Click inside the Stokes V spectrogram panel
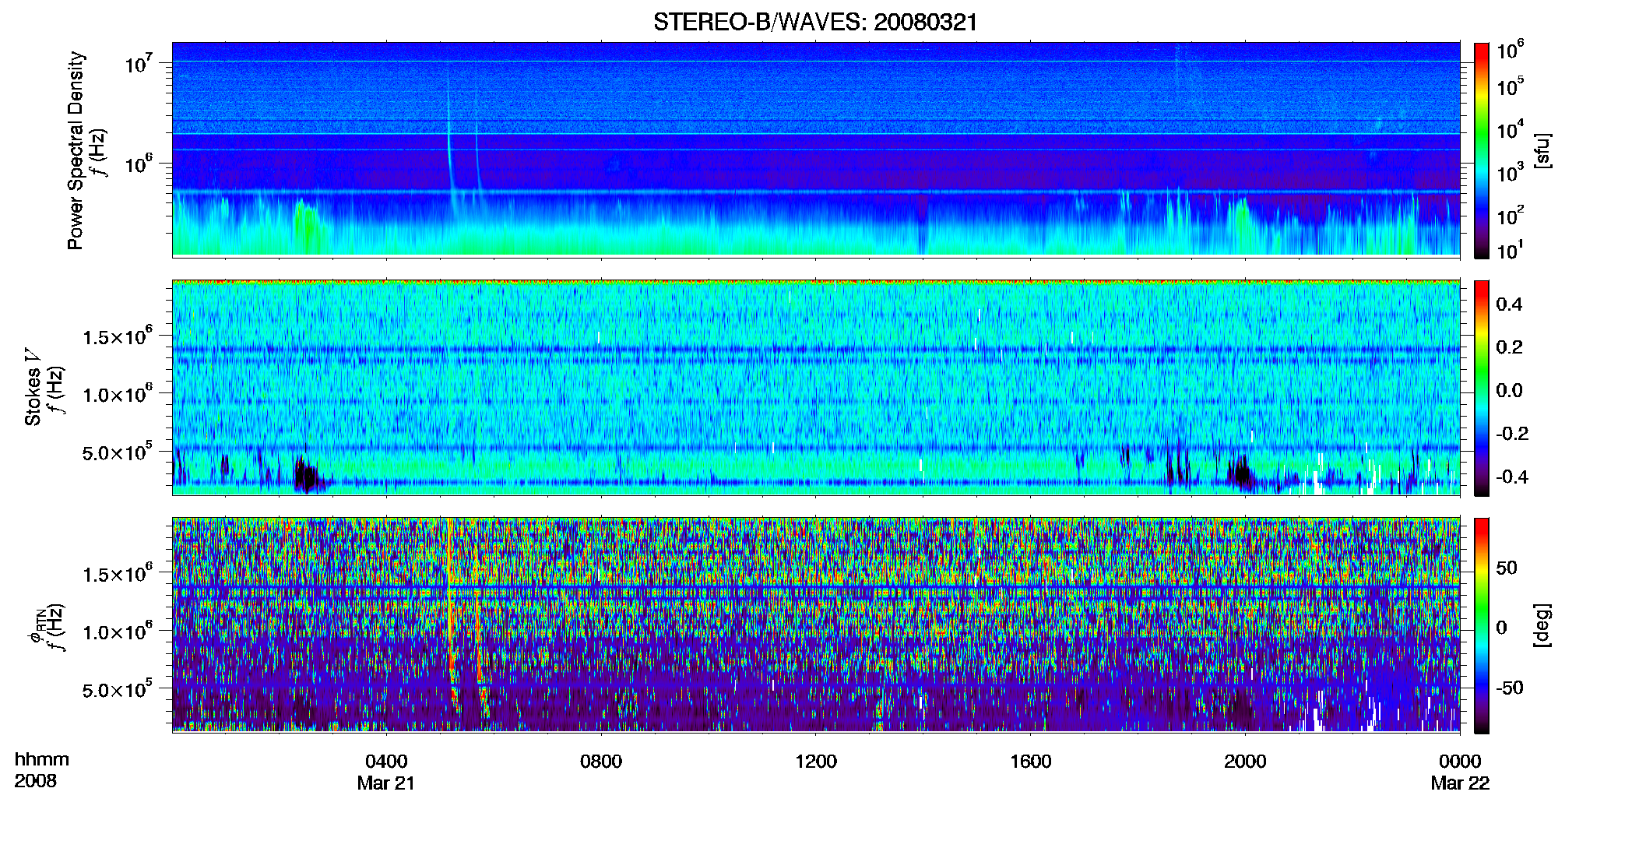This screenshot has width=1632, height=841. coord(816,388)
